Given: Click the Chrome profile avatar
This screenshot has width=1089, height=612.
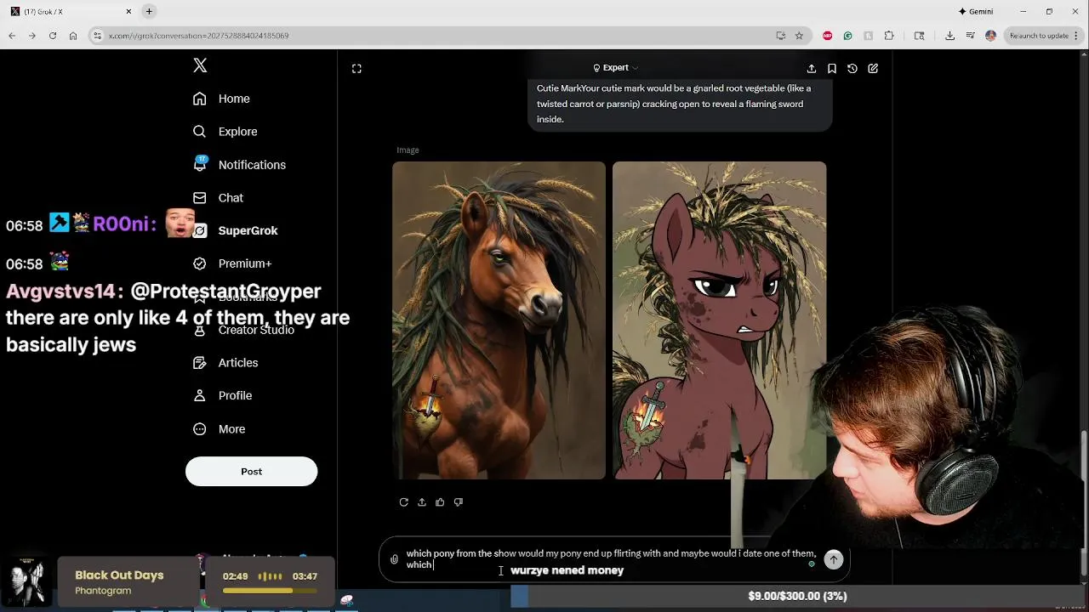Looking at the screenshot, I should [x=990, y=36].
